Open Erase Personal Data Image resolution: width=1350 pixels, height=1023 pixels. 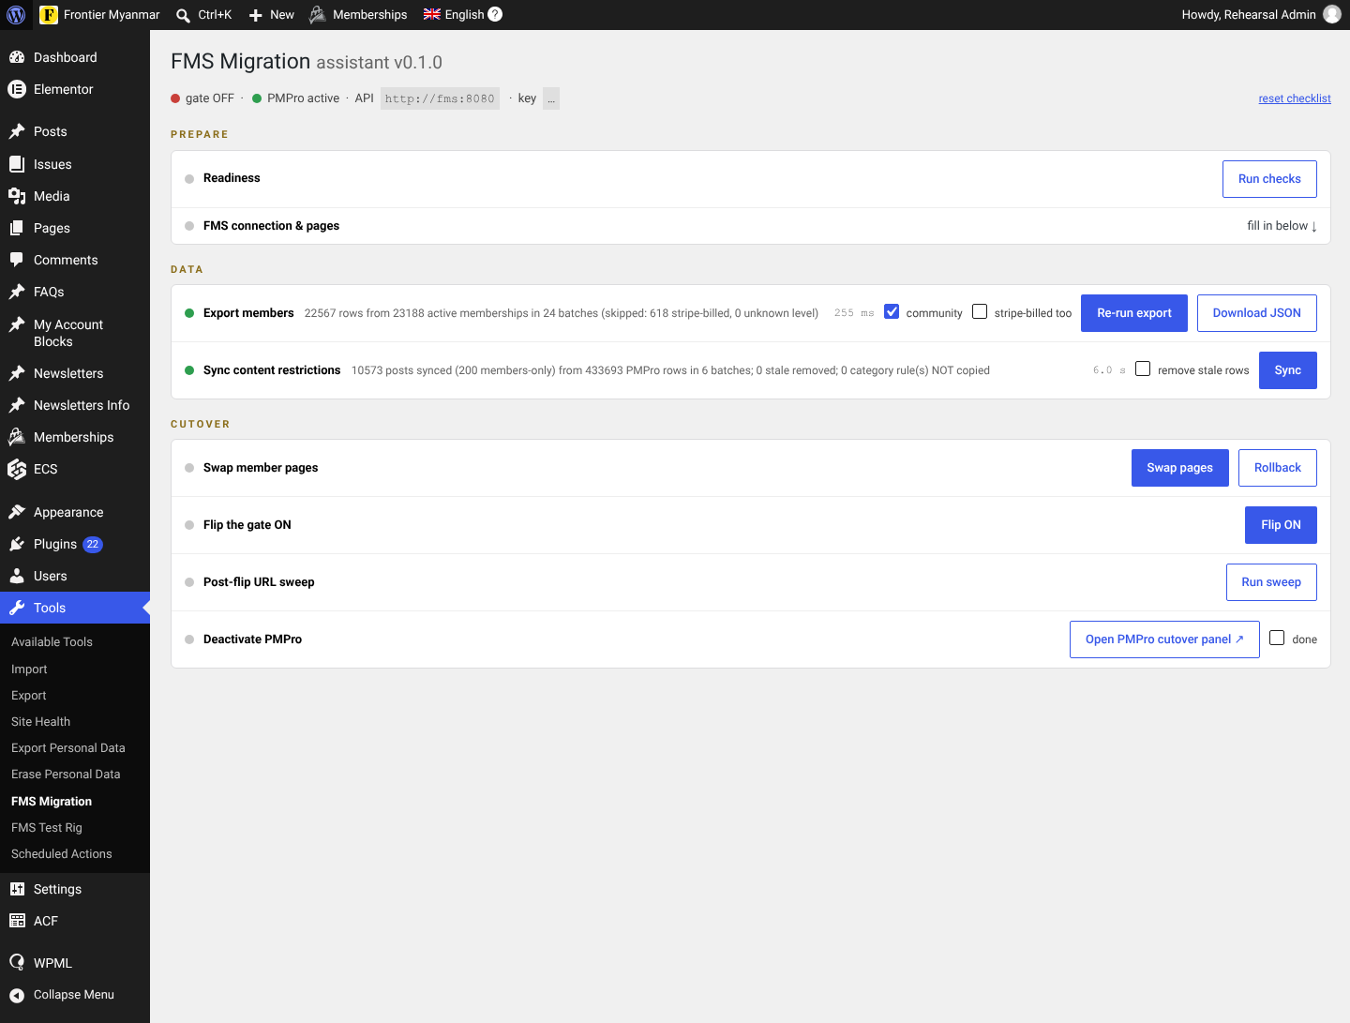point(66,775)
